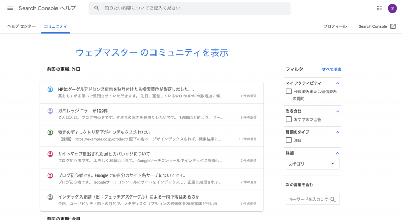
Task: Click the Search Console ヘルプ title
Action: (x=48, y=8)
